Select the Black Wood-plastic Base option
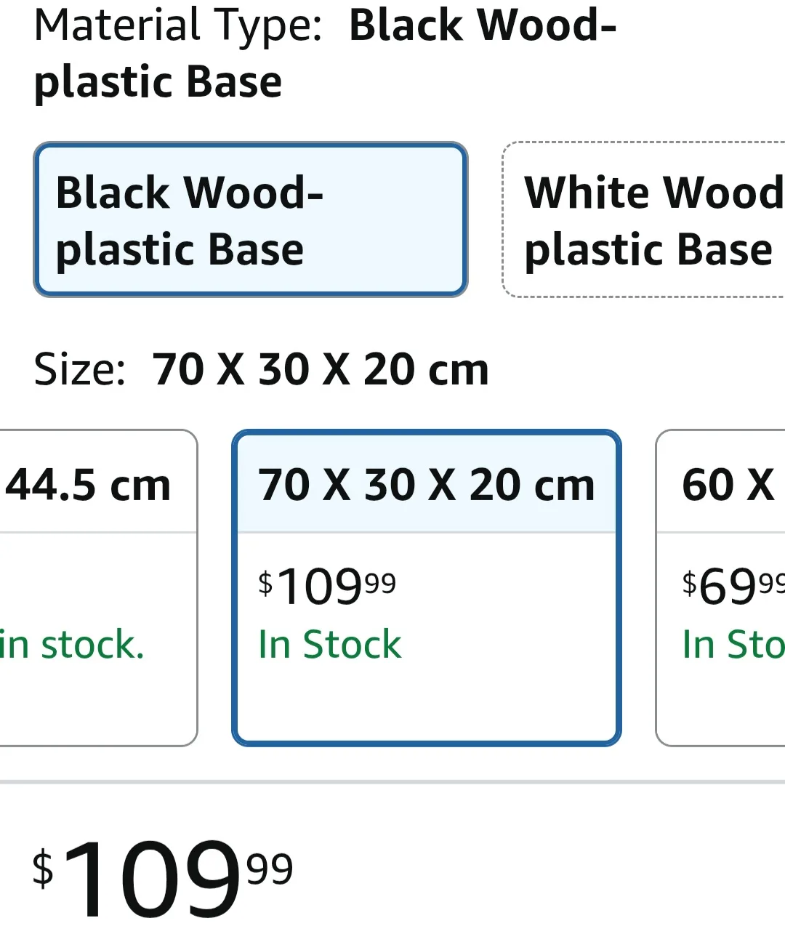 coord(251,218)
